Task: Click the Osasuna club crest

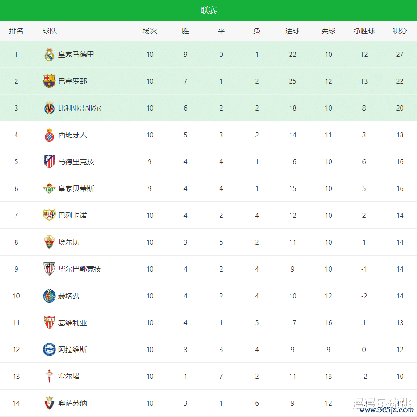Action: tap(49, 403)
